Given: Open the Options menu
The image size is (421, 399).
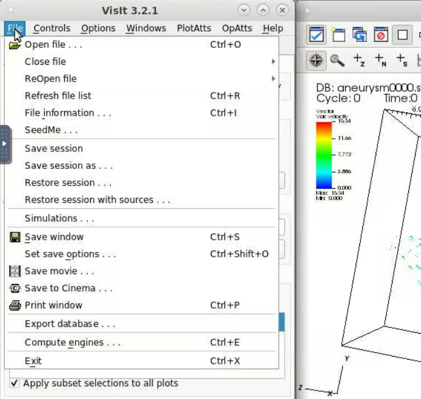Looking at the screenshot, I should 98,28.
